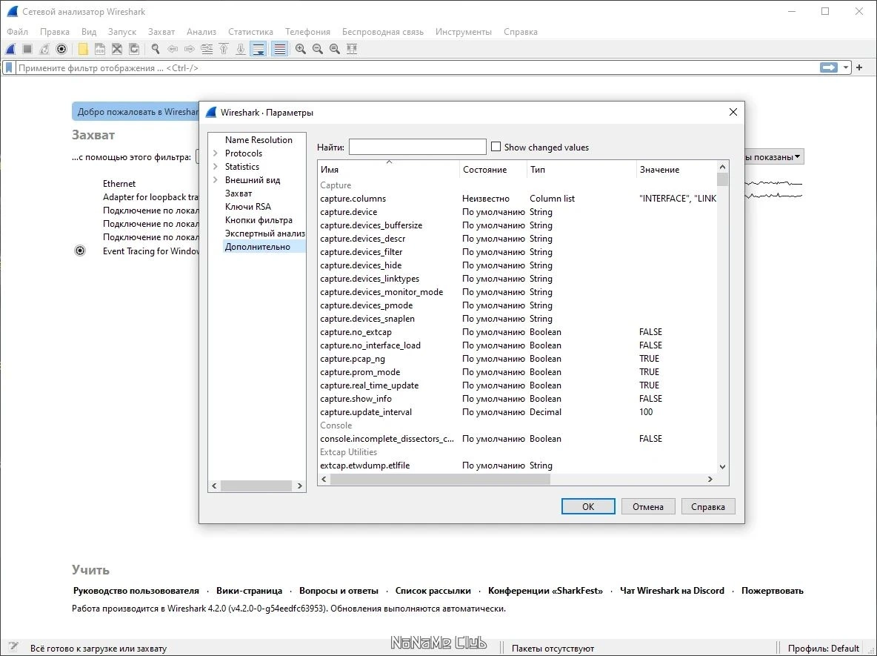This screenshot has height=656, width=877.
Task: Open the Захват menu
Action: [x=161, y=32]
